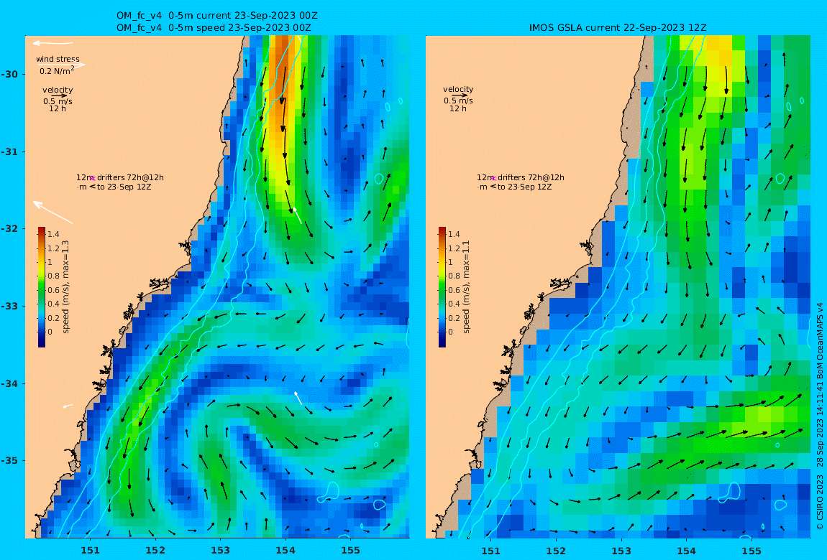Click the right map speed color bar
This screenshot has width=827, height=560.
coord(442,287)
